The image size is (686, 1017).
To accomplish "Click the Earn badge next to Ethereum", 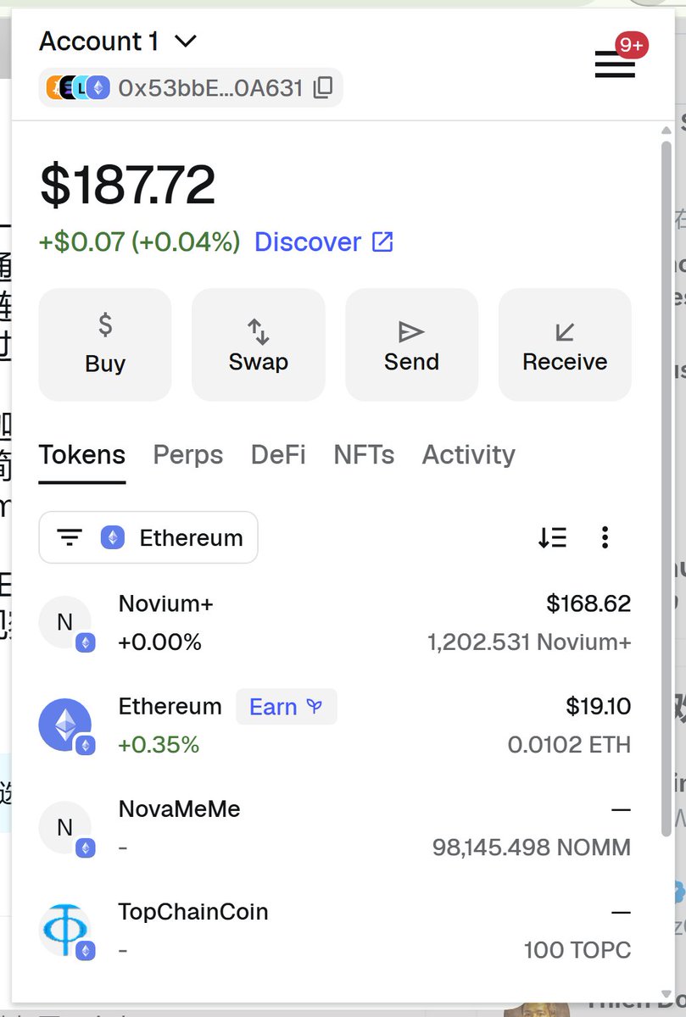I will (287, 707).
